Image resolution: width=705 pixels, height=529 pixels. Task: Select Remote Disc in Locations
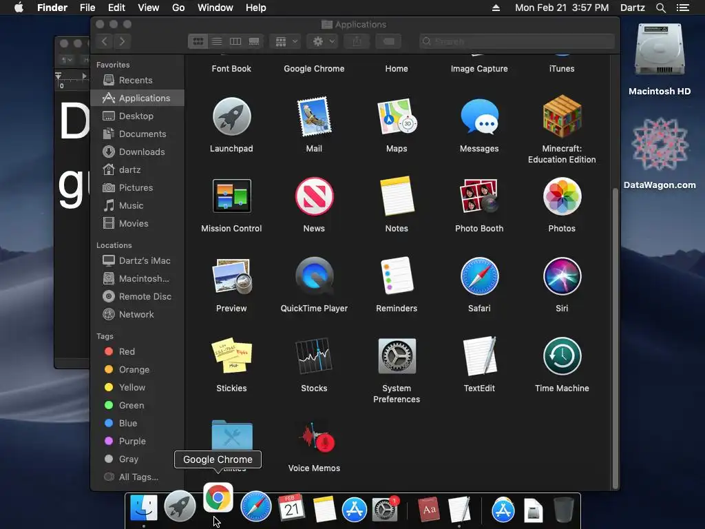pos(137,296)
